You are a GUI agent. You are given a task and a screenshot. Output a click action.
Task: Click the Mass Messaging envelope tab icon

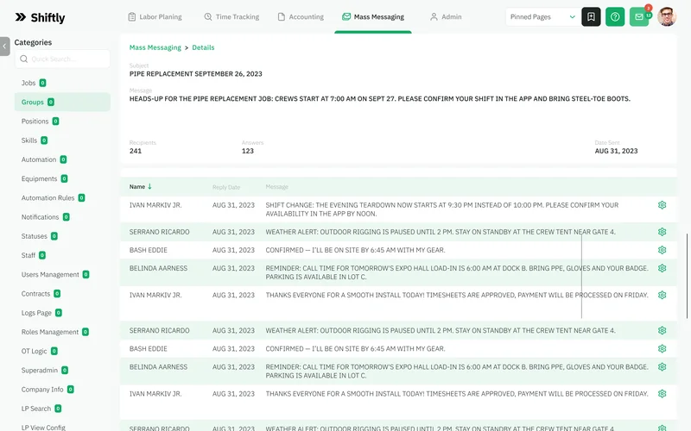click(346, 16)
